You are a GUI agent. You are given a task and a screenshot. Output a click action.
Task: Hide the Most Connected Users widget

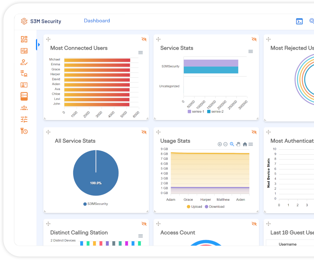coord(144,39)
